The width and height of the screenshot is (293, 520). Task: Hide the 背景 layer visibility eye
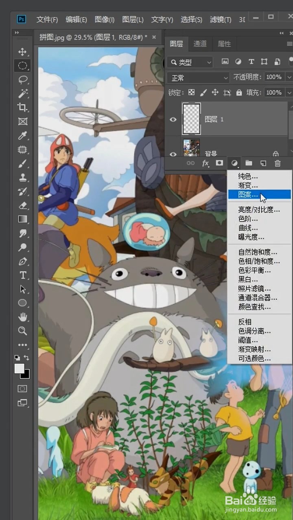[x=173, y=154]
